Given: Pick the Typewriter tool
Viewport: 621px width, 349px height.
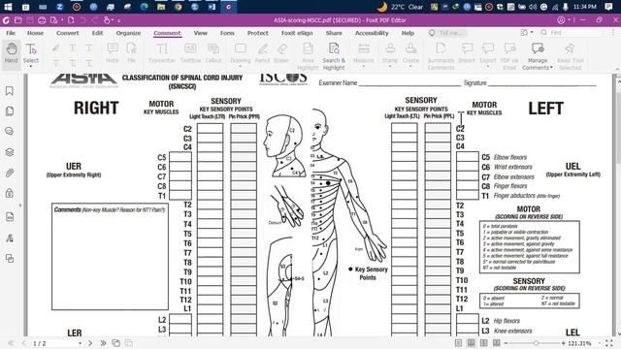Looking at the screenshot, I should pos(162,53).
